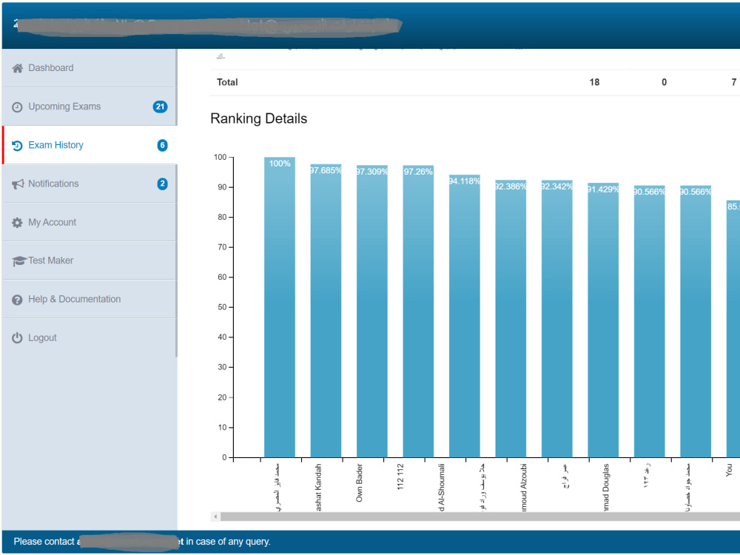Click the Alzoubi 92.386% bar
Viewport: 740px width, 555px height.
(511, 319)
